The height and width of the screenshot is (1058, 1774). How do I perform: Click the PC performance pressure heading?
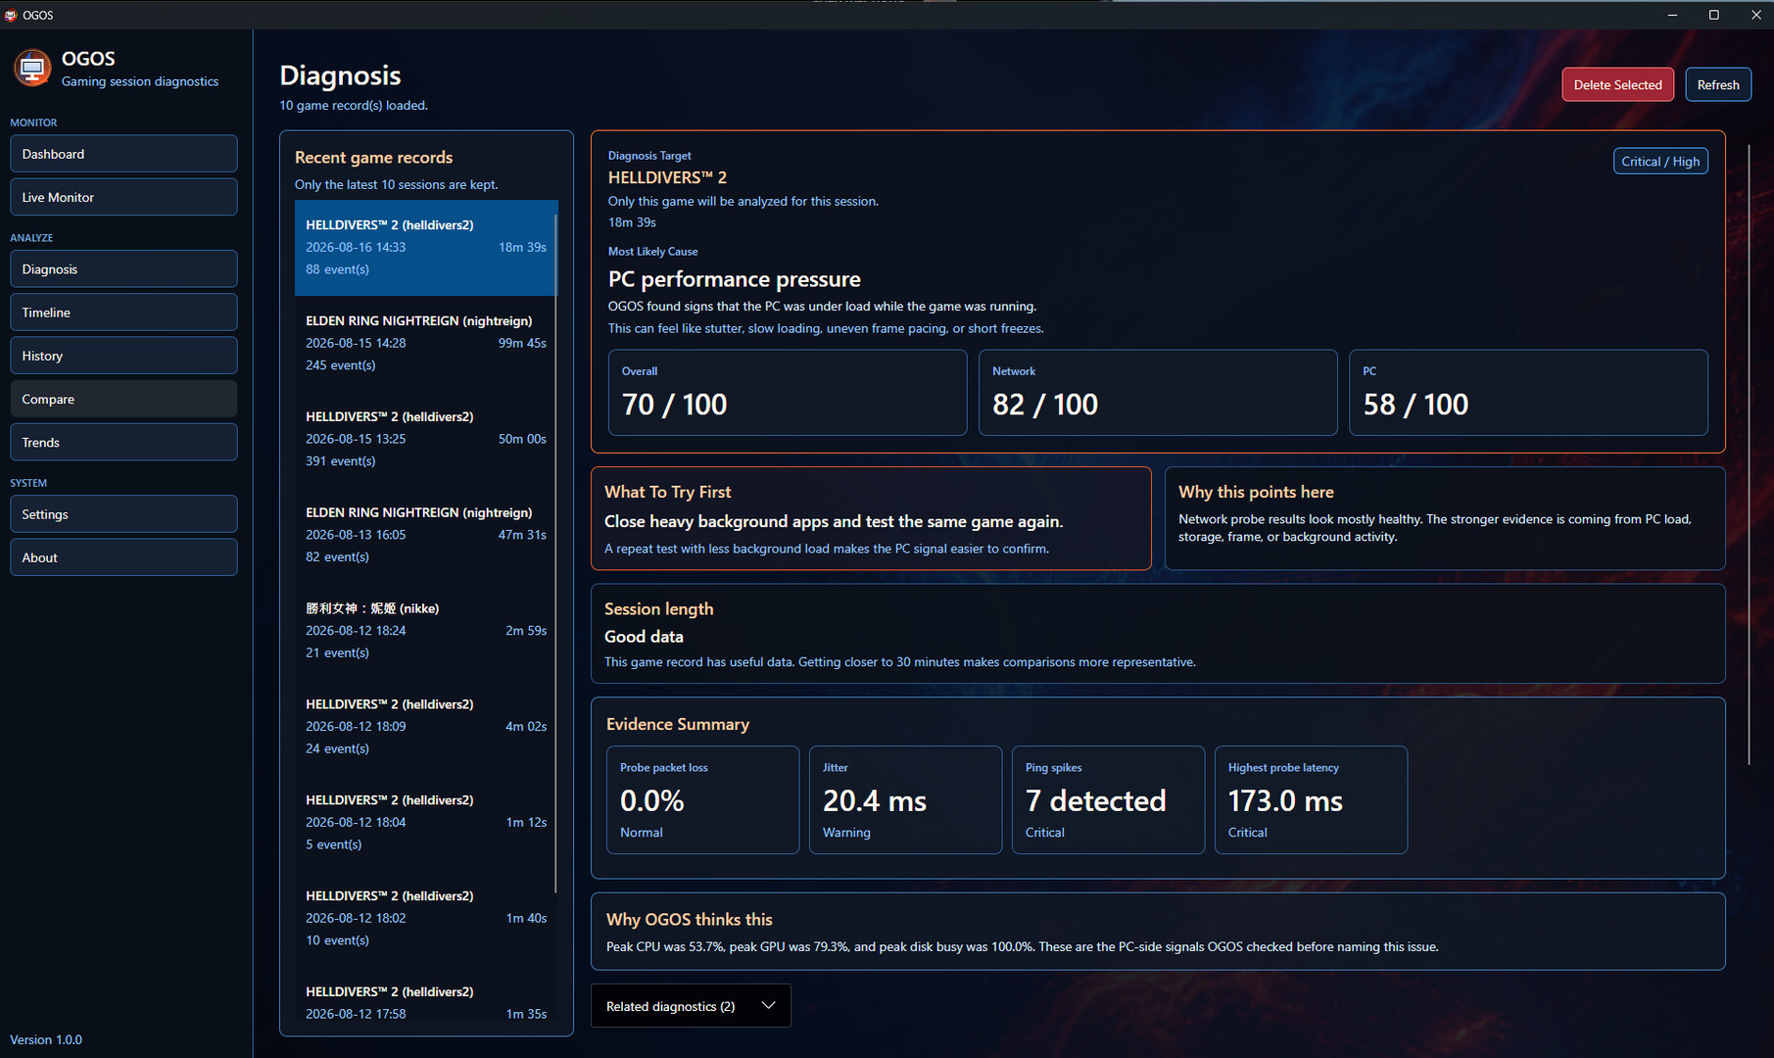point(734,279)
